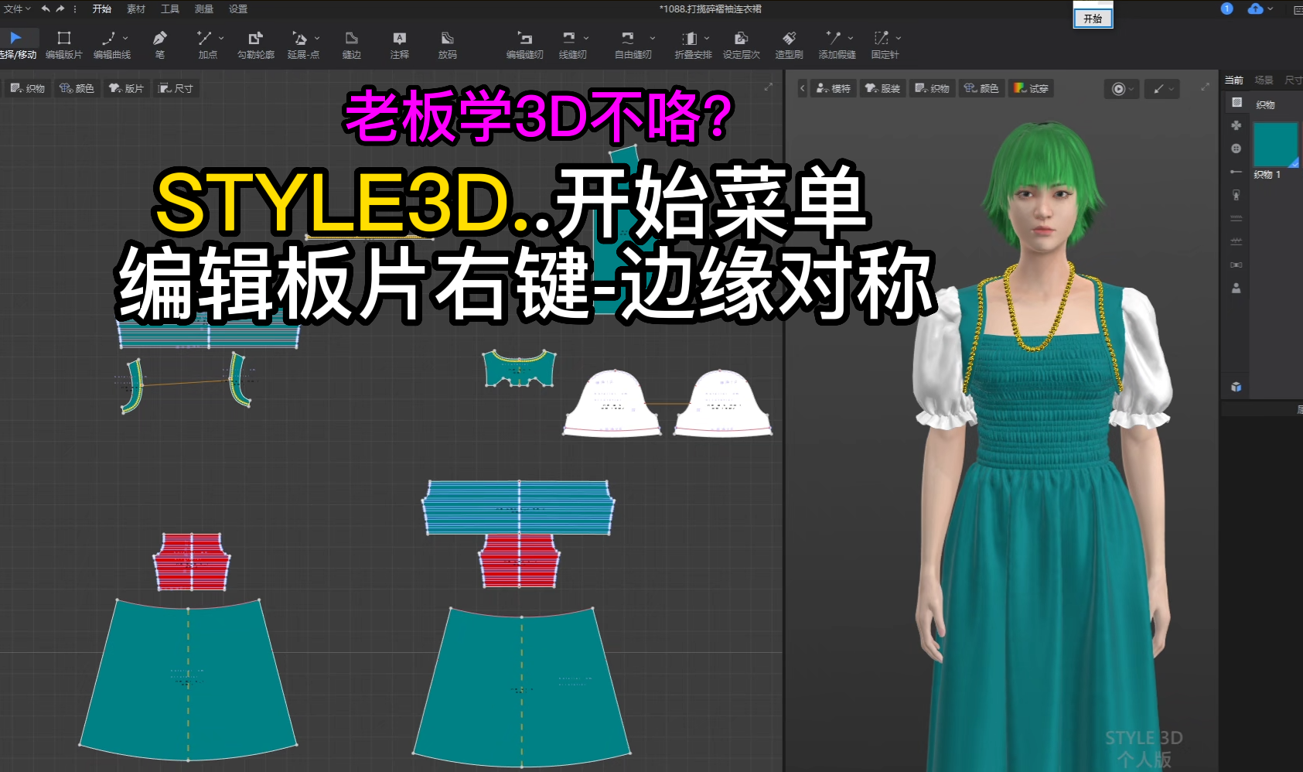
Task: Toggle 织物 display in the 3D window
Action: click(933, 88)
